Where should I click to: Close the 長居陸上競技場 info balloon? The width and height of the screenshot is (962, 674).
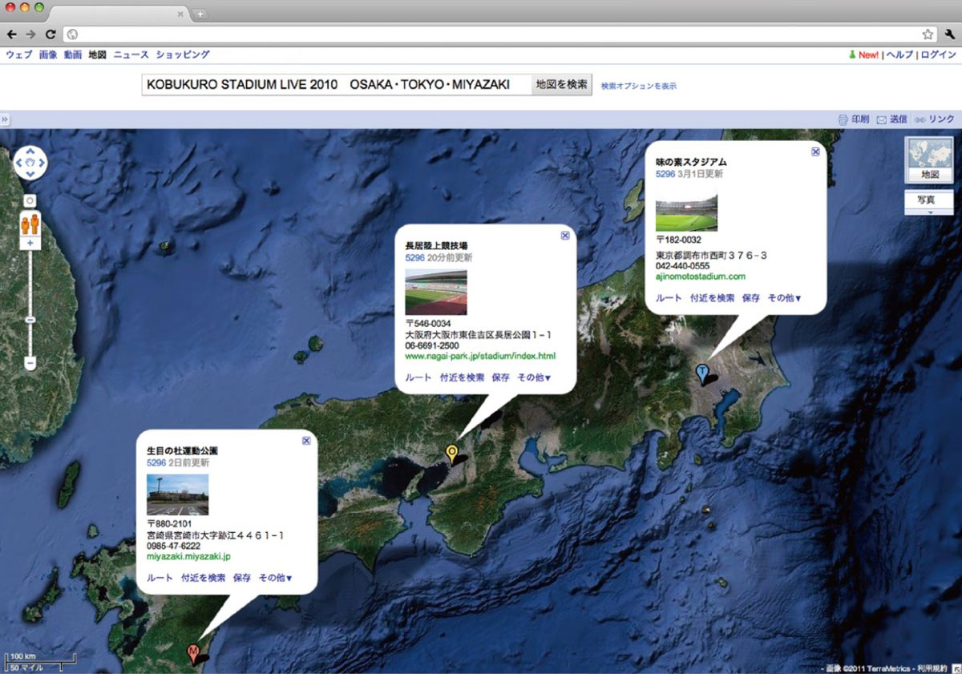point(565,236)
